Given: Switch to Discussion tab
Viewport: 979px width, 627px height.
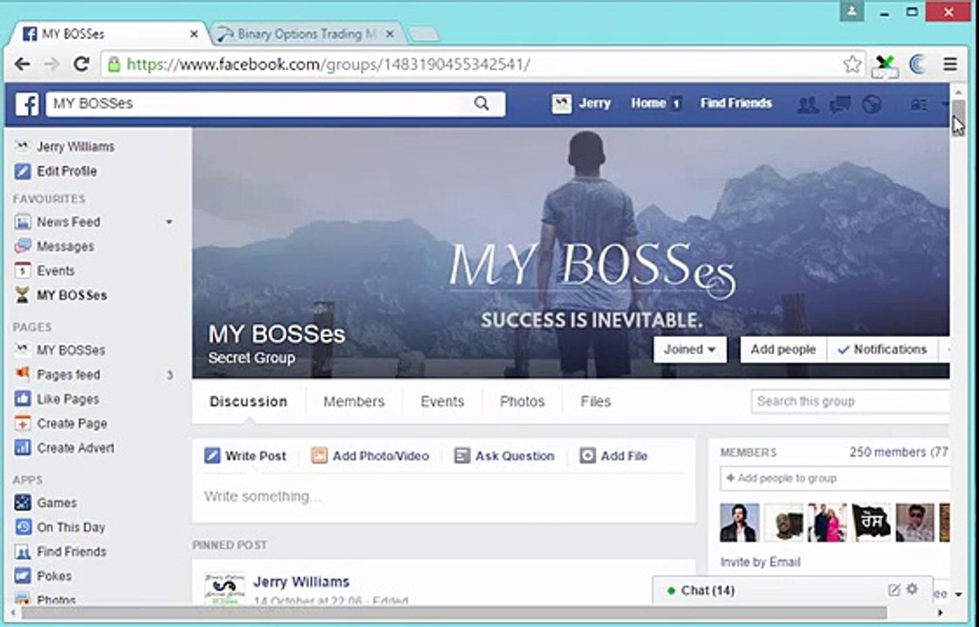Looking at the screenshot, I should point(248,401).
